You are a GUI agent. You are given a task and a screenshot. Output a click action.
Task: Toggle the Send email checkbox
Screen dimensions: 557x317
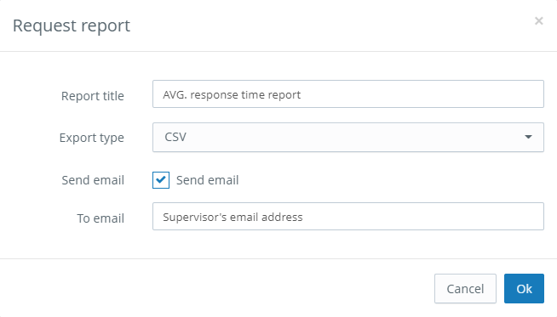click(x=161, y=180)
